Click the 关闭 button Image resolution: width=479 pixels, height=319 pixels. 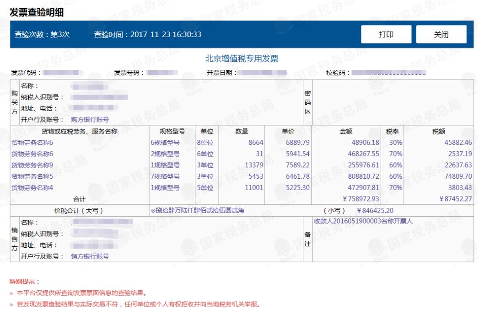pyautogui.click(x=441, y=35)
